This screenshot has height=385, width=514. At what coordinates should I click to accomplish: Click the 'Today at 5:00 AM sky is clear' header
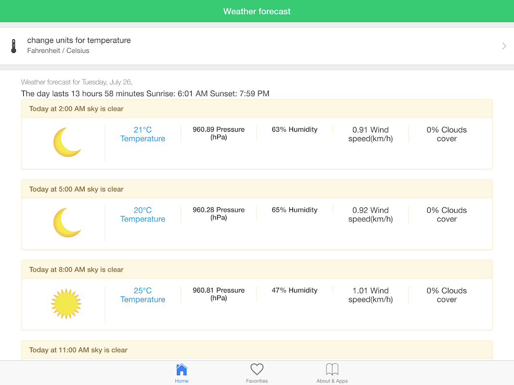(x=257, y=189)
